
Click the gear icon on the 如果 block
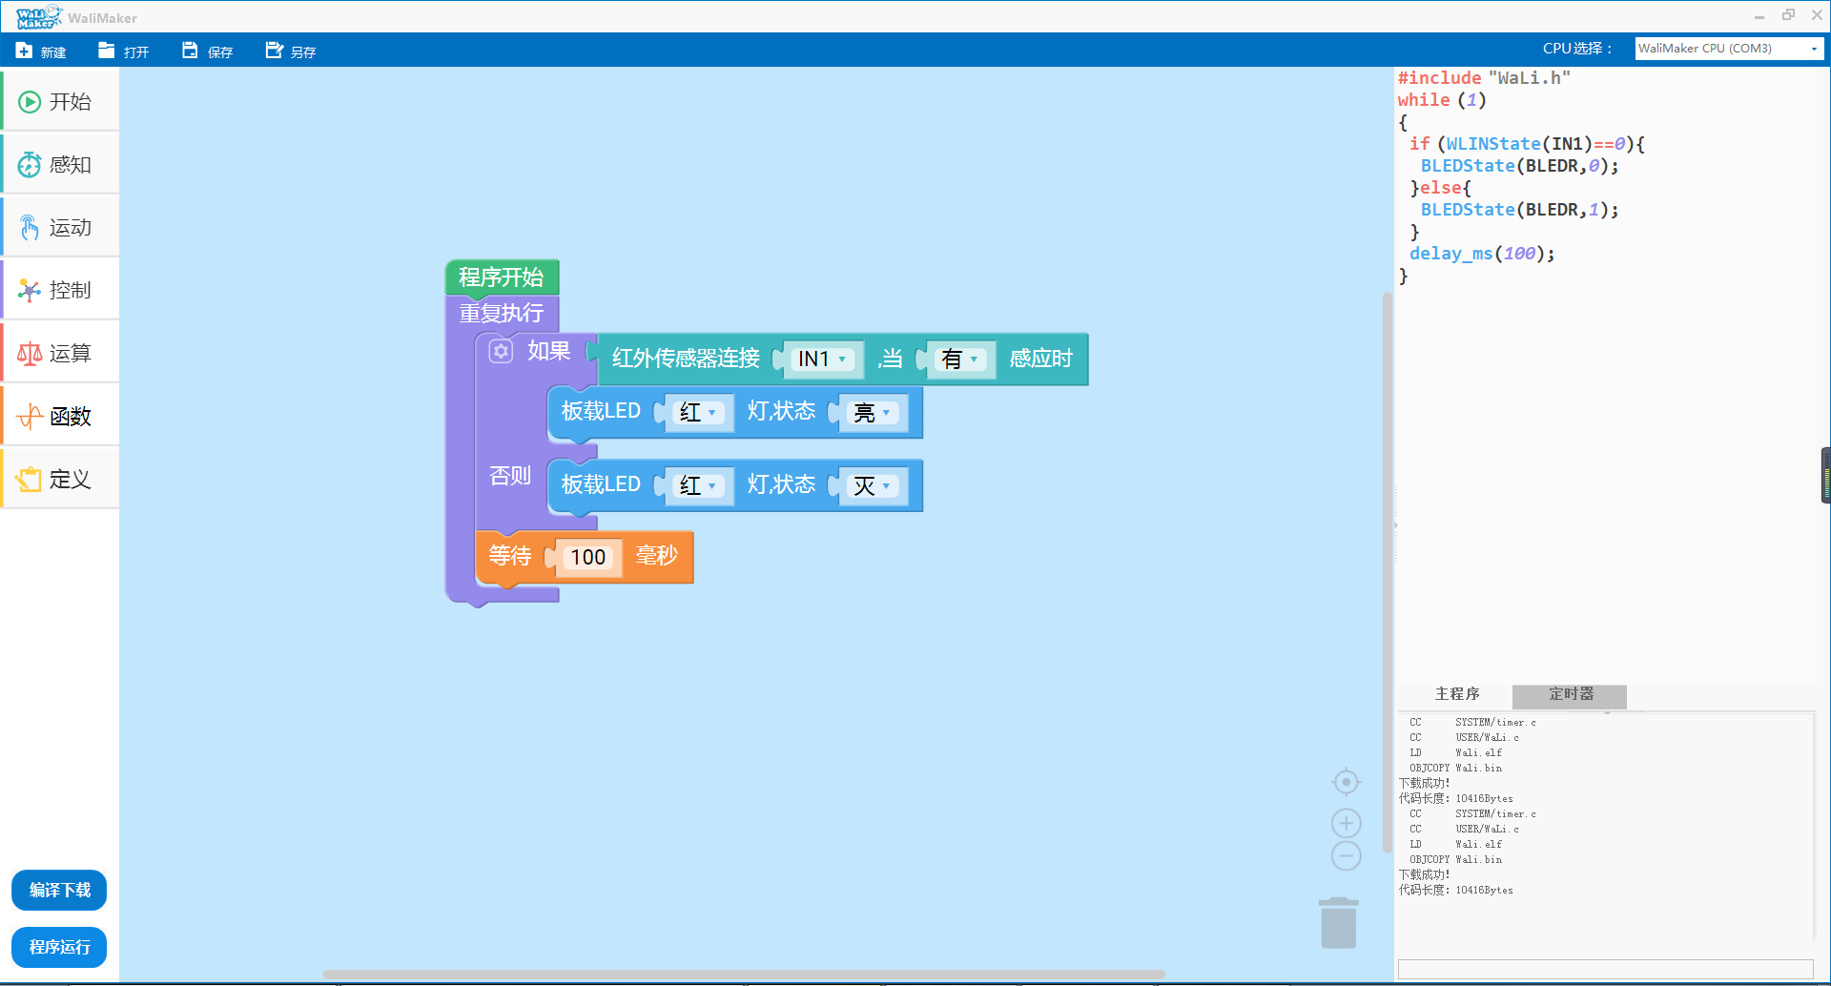coord(501,351)
